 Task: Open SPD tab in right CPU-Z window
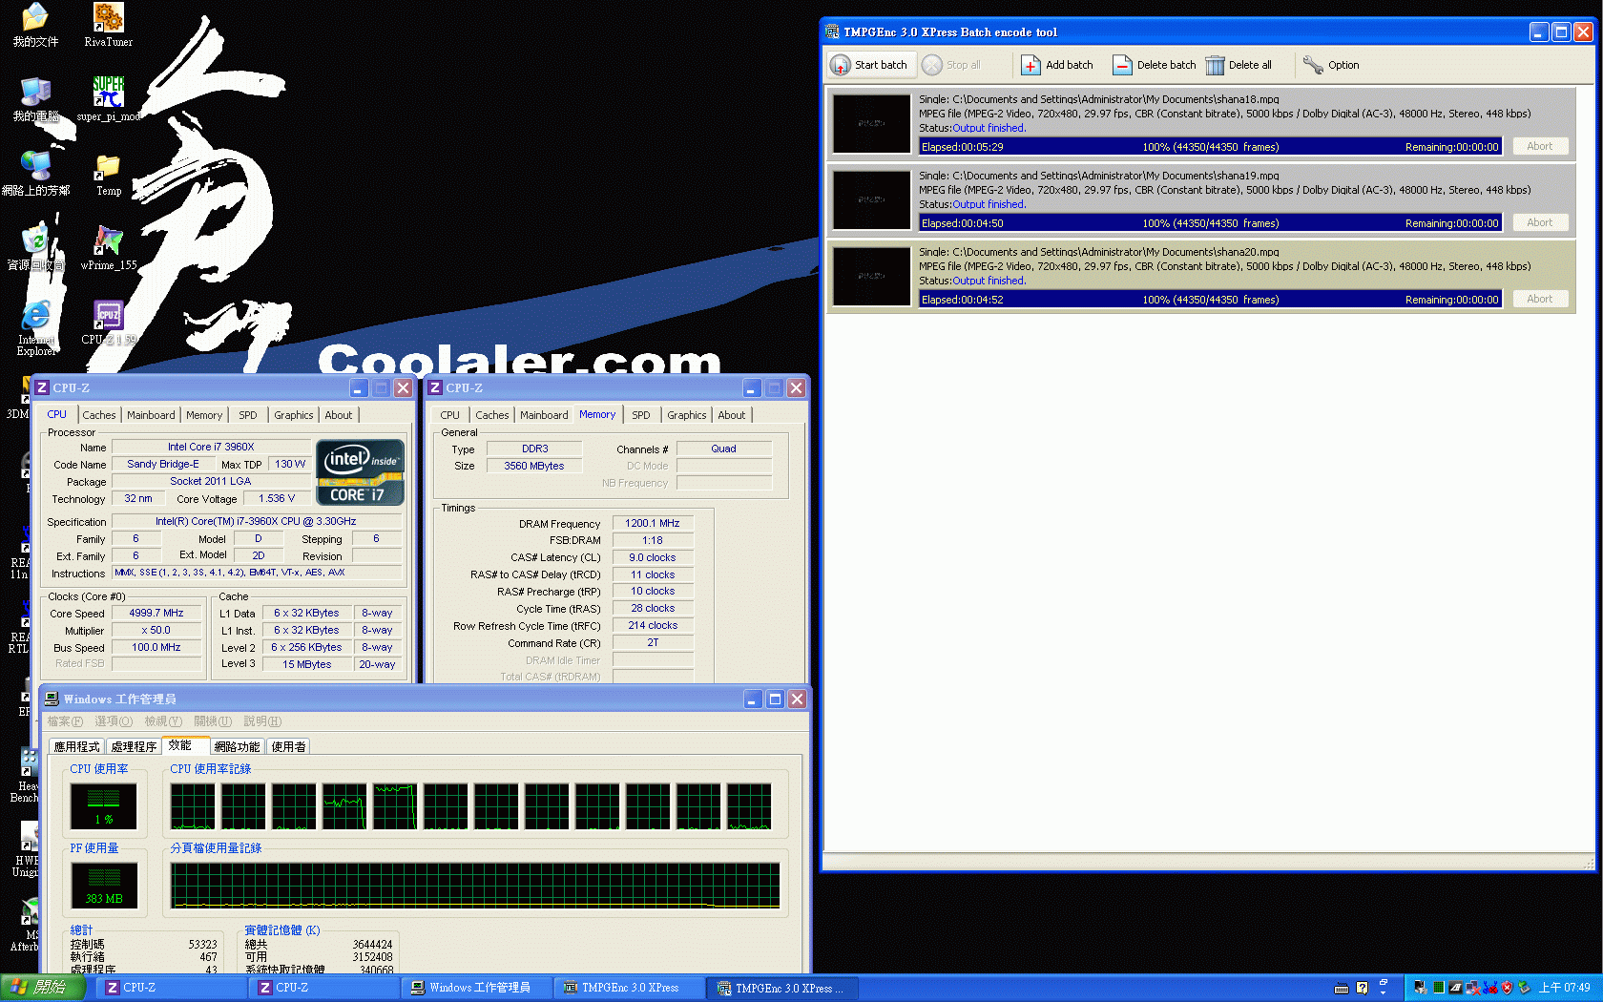point(640,415)
